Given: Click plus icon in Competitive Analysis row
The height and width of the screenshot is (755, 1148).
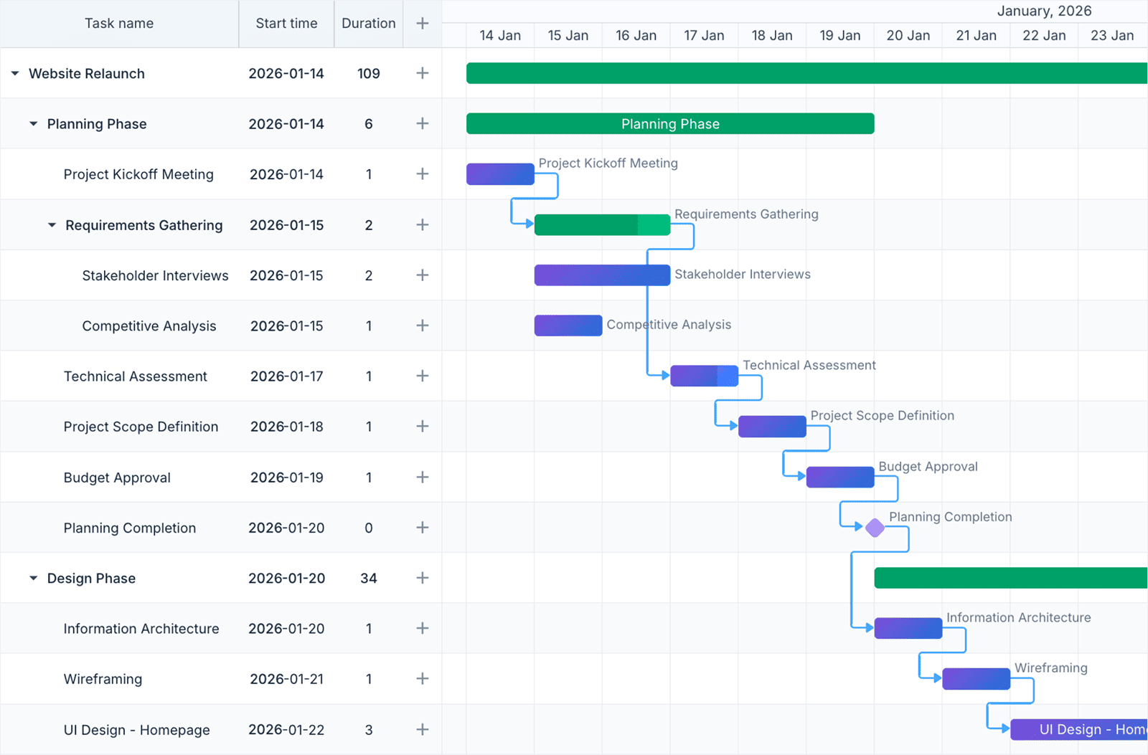Looking at the screenshot, I should [x=423, y=326].
